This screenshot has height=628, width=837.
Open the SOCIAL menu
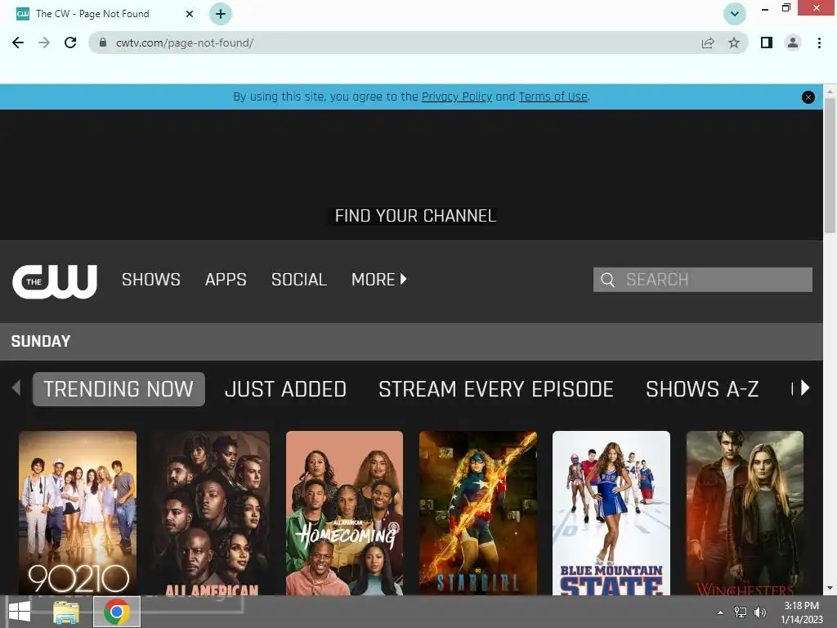click(299, 280)
